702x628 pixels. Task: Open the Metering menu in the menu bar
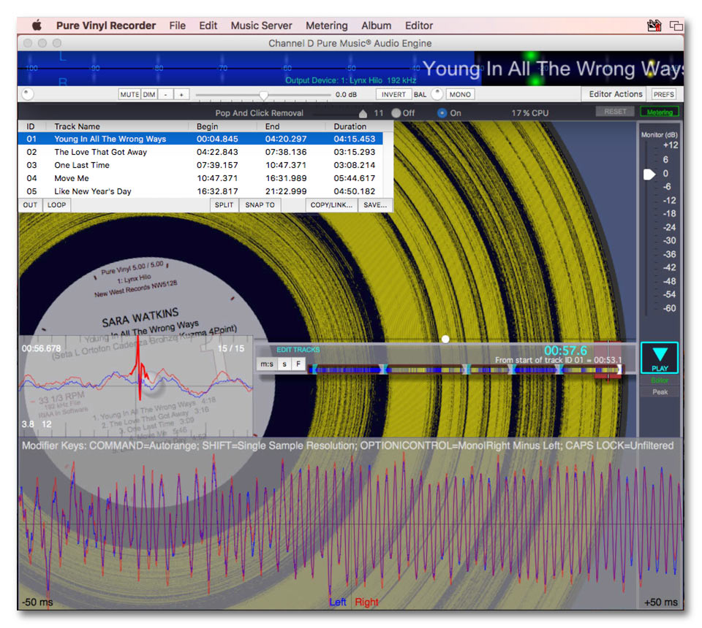point(327,26)
